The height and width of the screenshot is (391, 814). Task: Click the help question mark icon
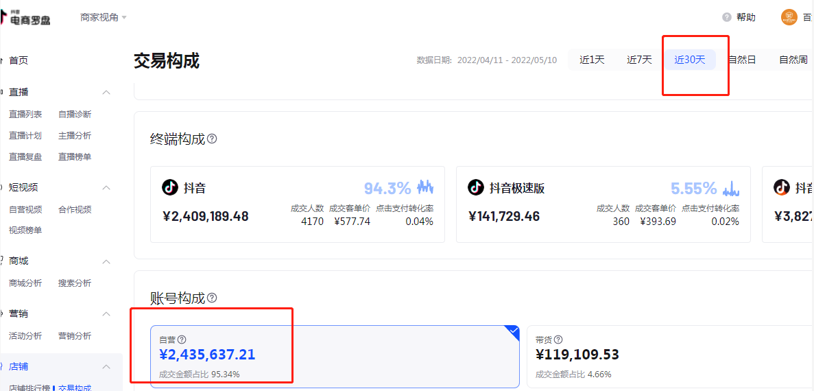coord(726,17)
